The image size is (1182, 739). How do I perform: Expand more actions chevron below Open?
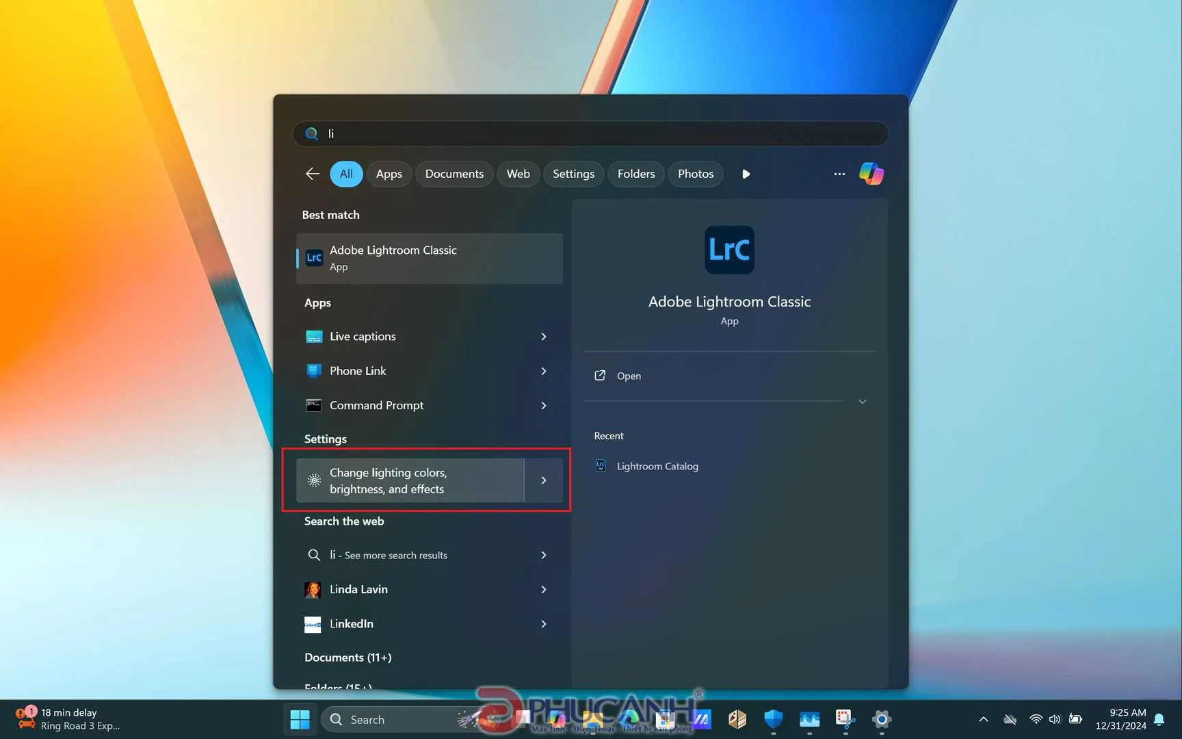(x=863, y=402)
